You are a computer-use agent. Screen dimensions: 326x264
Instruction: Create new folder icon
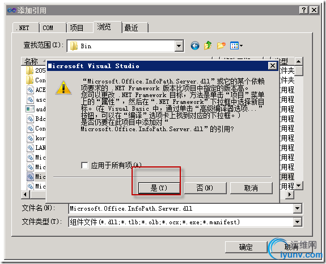(221, 45)
